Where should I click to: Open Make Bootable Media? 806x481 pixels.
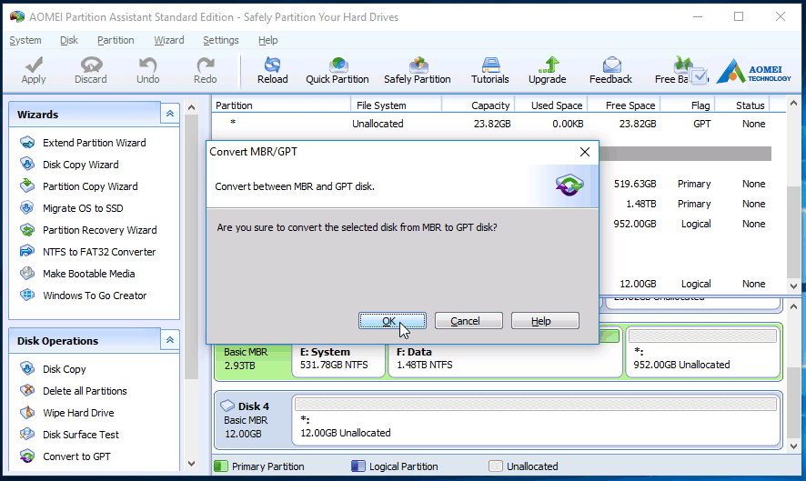[88, 274]
